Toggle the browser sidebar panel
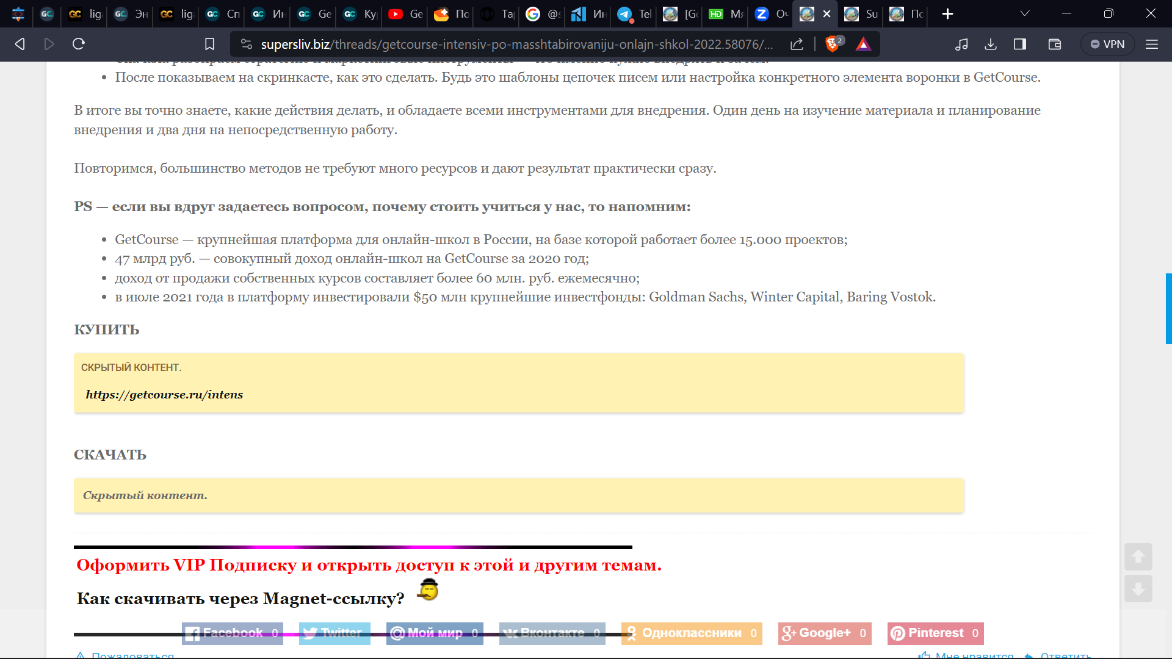The height and width of the screenshot is (659, 1172). 1020,44
